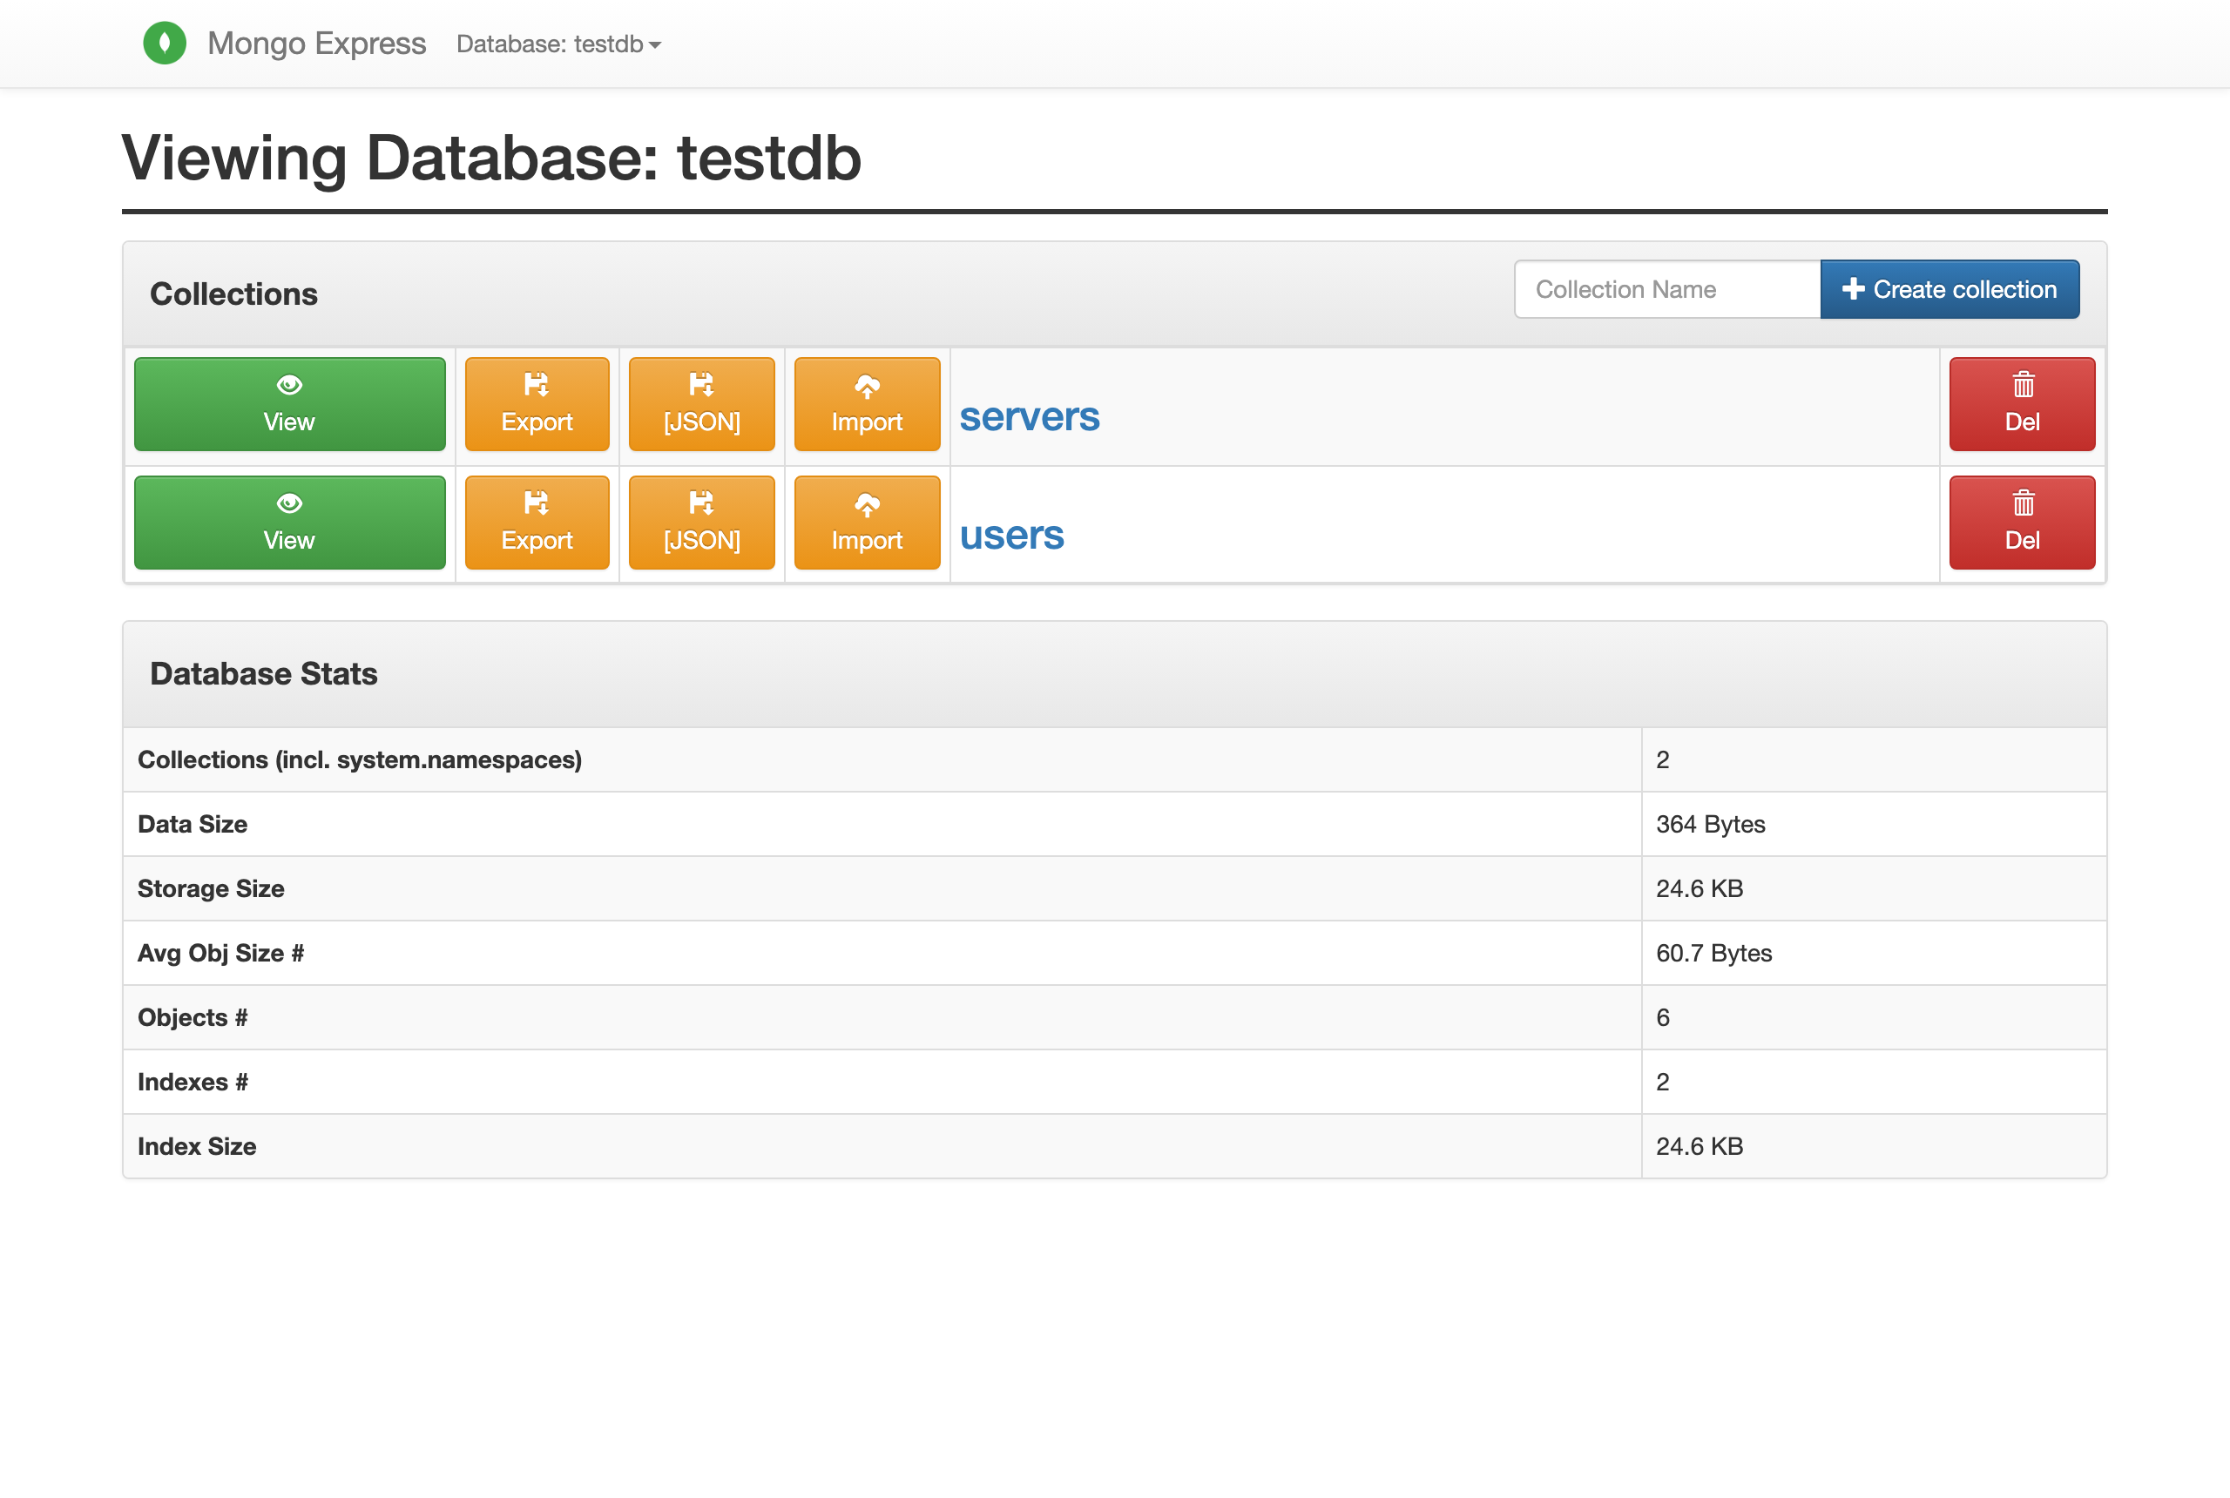Delete the servers collection
Viewport: 2230px width, 1498px height.
2022,404
